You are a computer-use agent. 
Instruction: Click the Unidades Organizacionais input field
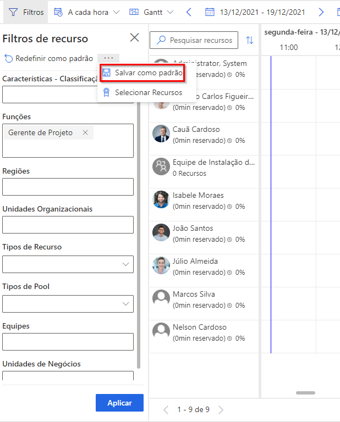68,225
